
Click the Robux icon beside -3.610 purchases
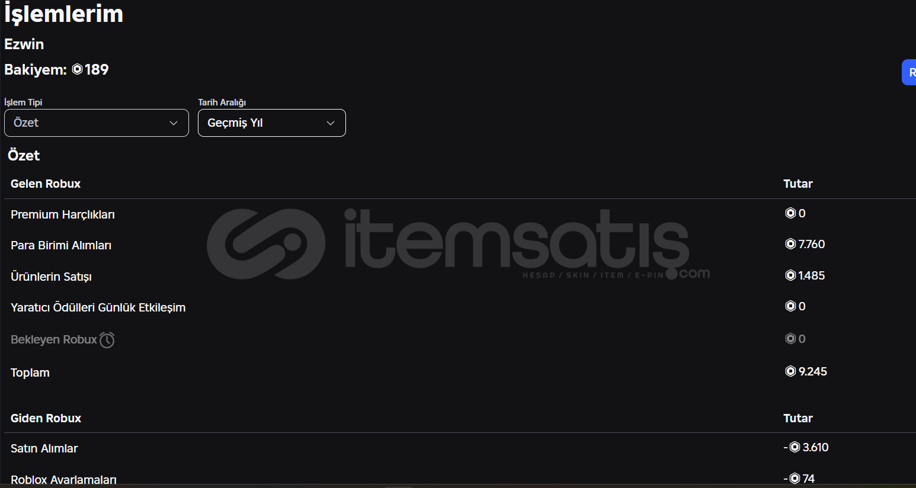[795, 447]
